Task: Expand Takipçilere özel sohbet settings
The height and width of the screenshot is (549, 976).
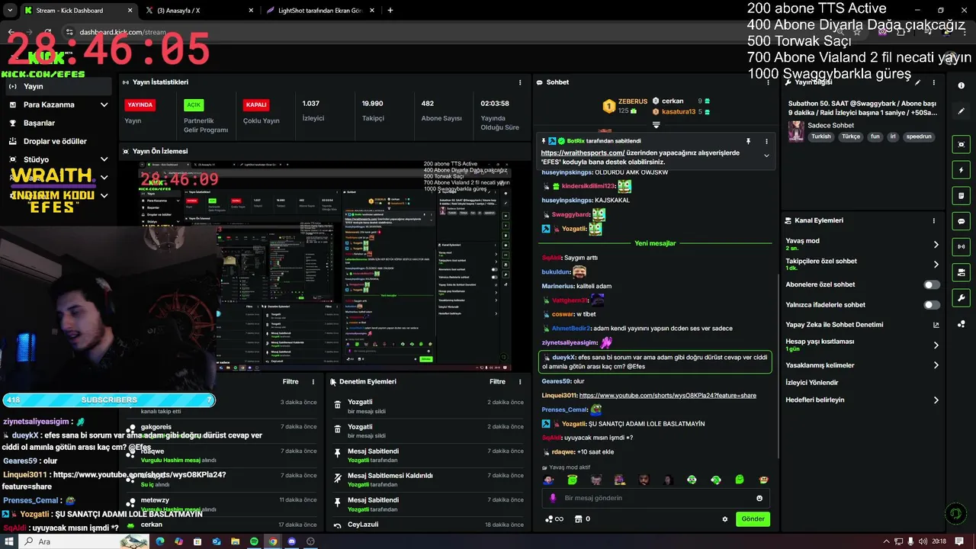Action: click(x=936, y=265)
